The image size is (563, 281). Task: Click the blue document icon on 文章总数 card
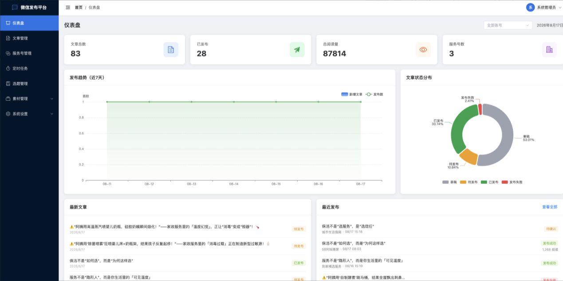point(171,50)
